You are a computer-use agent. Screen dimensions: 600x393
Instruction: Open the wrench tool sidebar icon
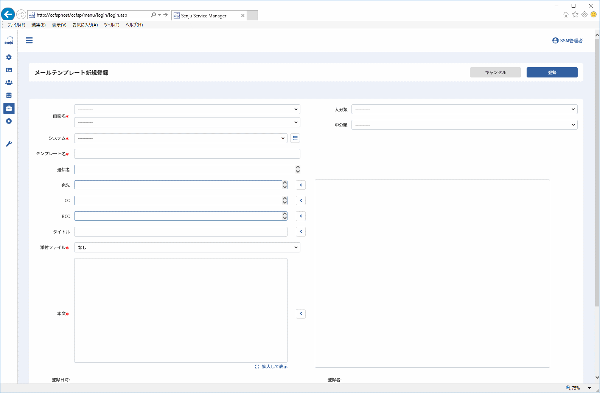click(9, 144)
